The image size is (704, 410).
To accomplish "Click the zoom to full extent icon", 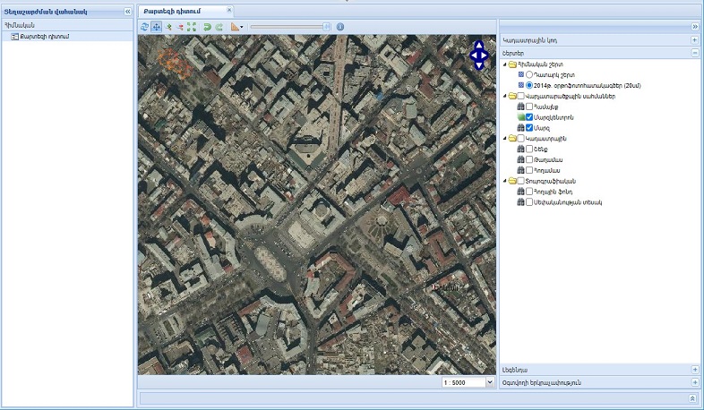I will (192, 27).
